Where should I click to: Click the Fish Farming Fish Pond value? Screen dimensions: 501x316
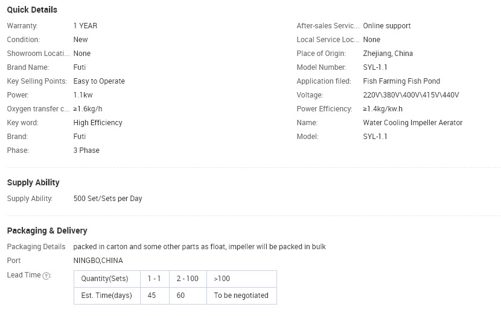click(401, 81)
